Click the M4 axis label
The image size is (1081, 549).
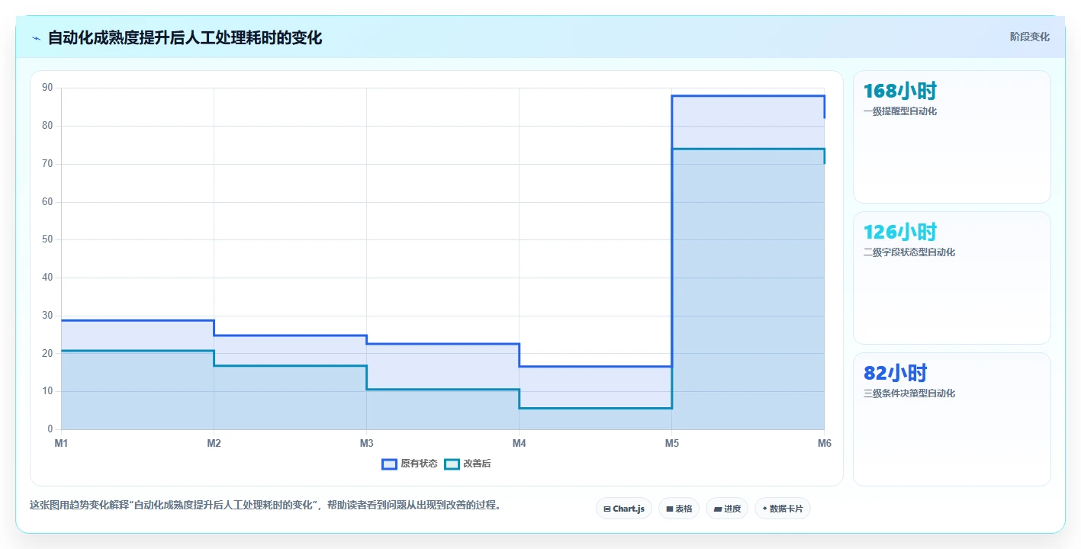[x=519, y=443]
